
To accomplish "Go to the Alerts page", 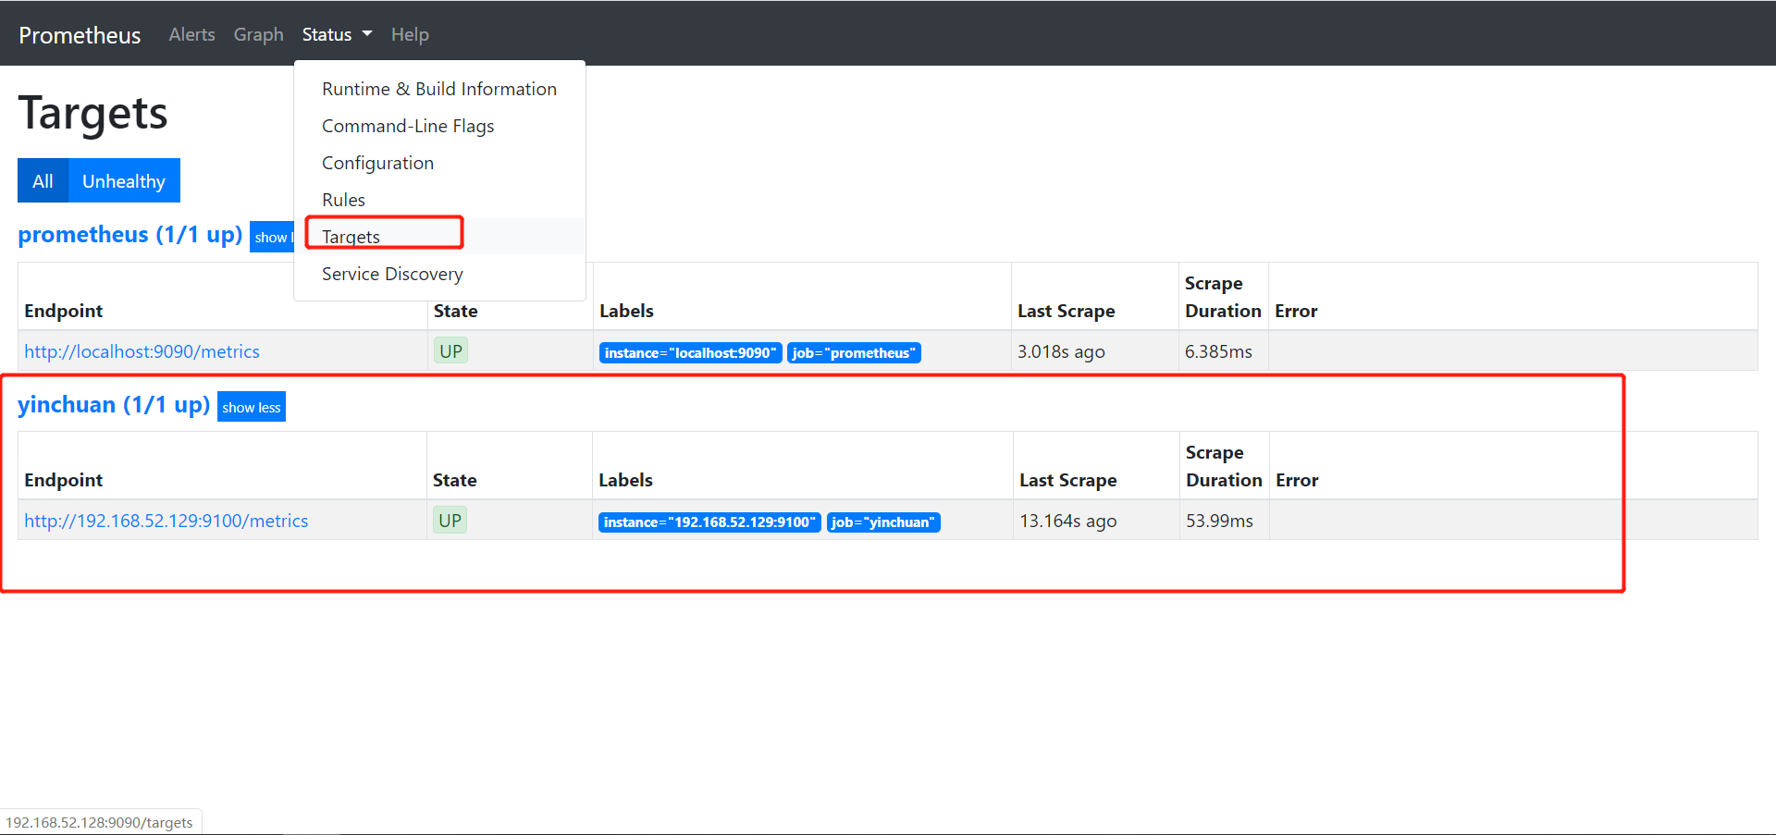I will (x=191, y=34).
